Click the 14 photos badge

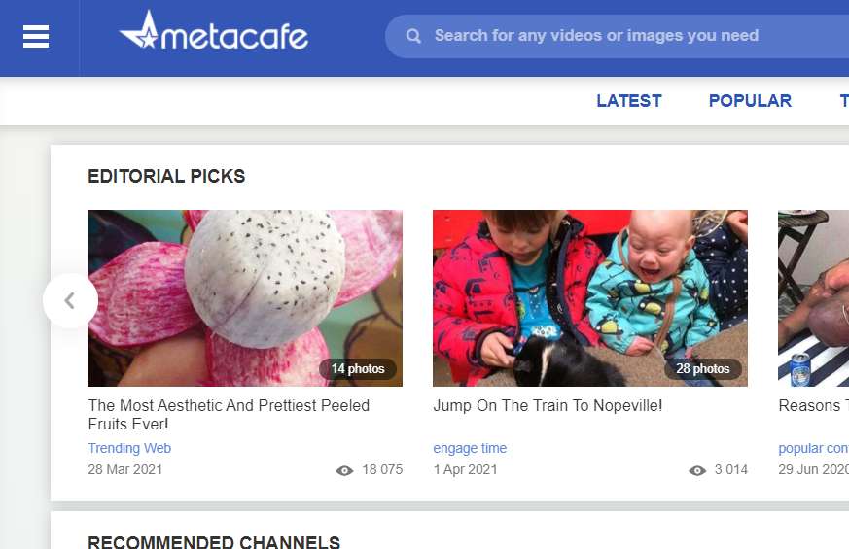[x=358, y=369]
